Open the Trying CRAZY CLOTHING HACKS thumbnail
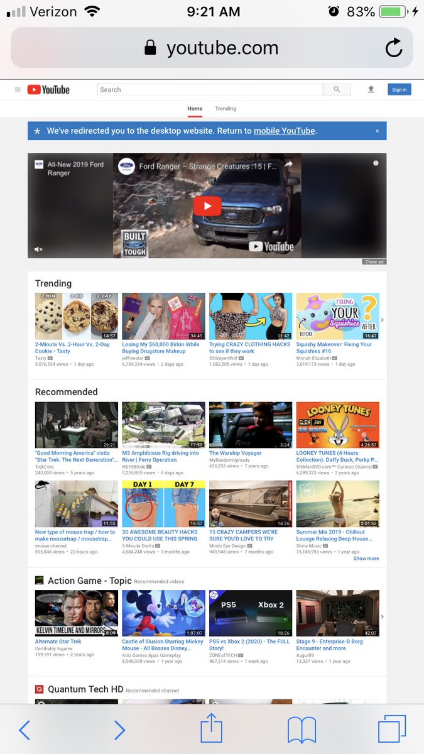This screenshot has width=424, height=754. pyautogui.click(x=251, y=316)
